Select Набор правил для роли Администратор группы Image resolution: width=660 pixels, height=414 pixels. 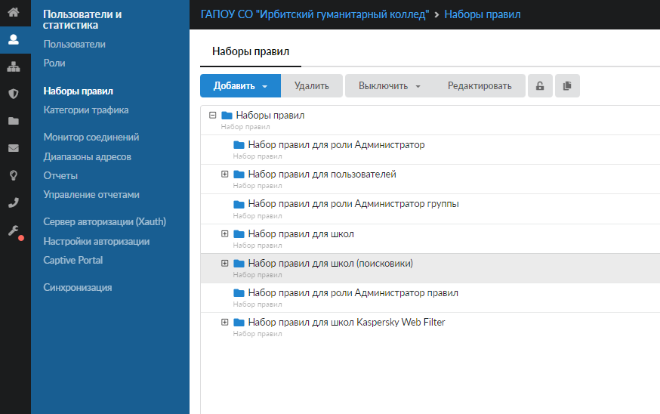point(430,209)
